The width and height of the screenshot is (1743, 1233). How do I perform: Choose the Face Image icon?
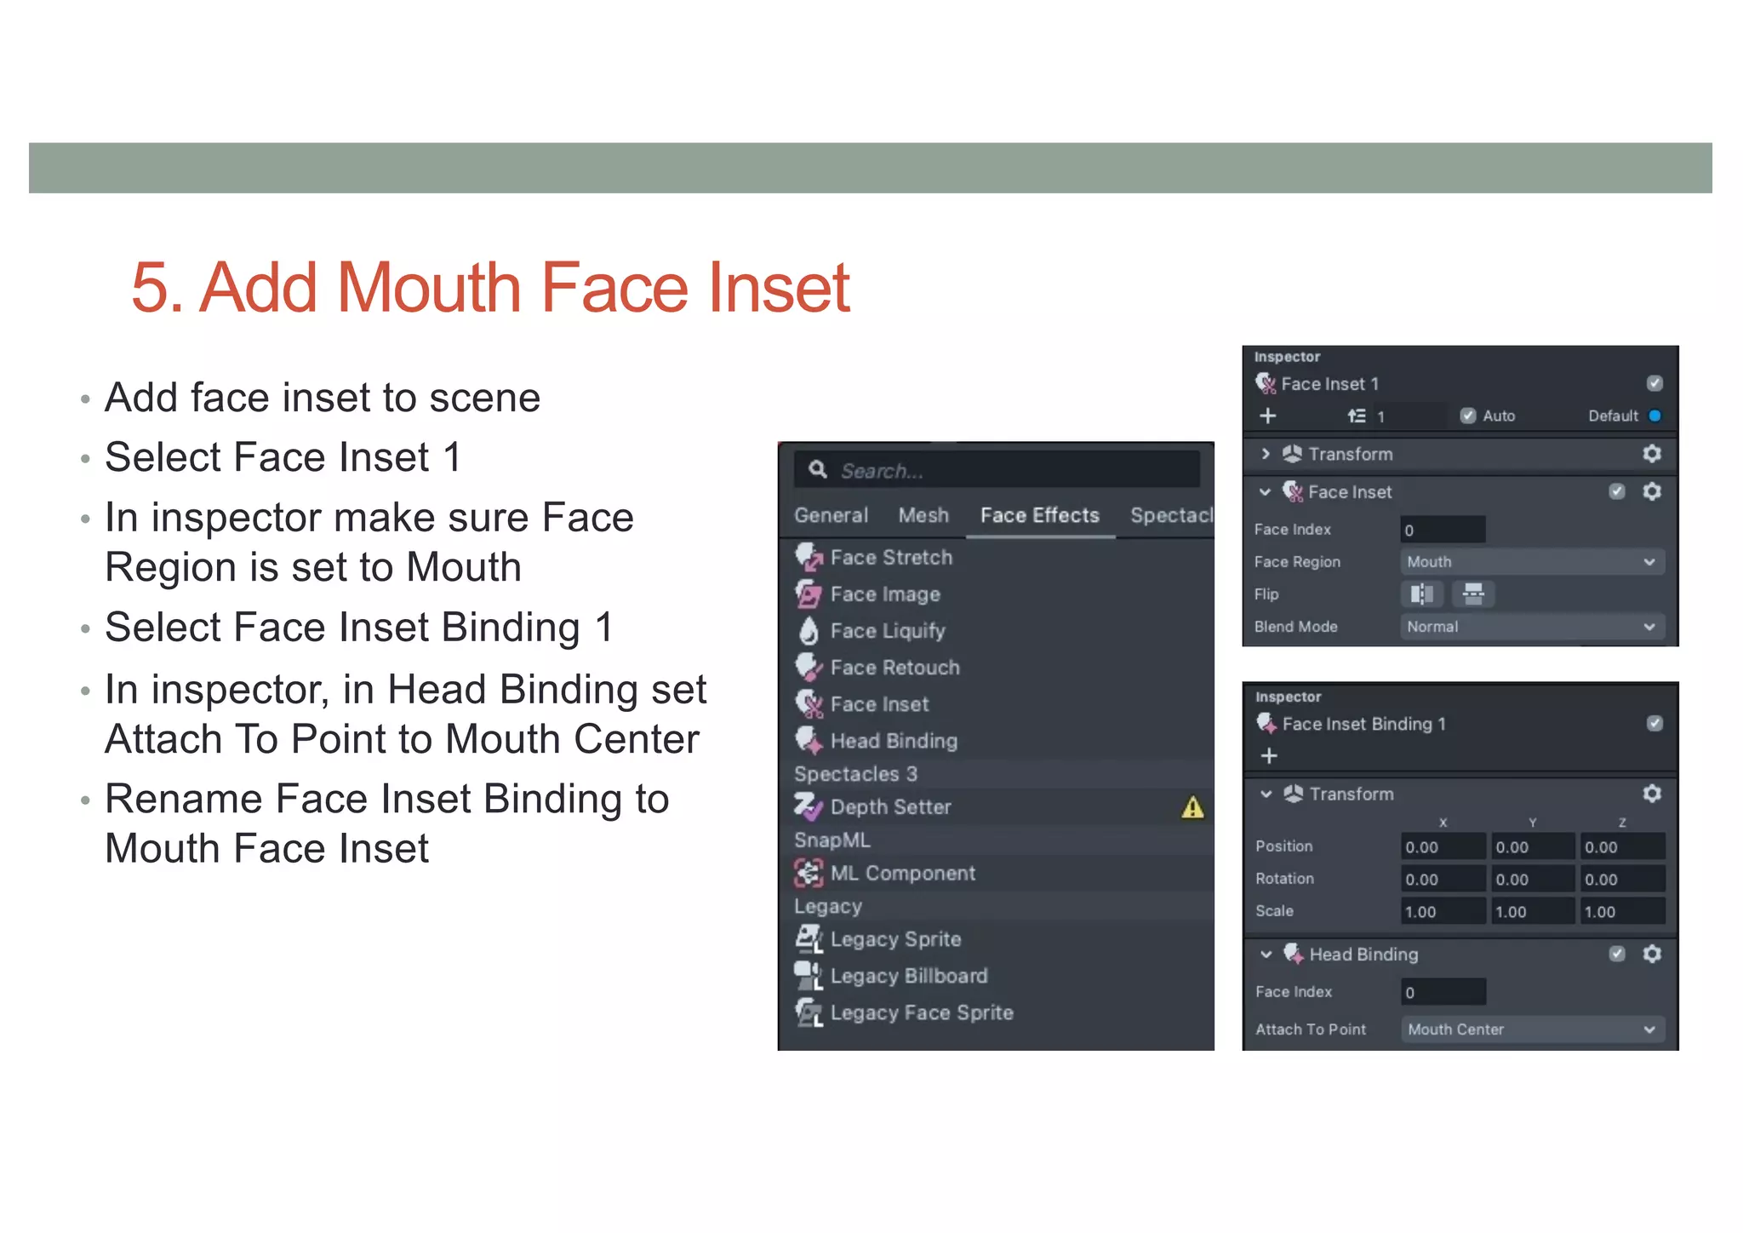(x=809, y=594)
